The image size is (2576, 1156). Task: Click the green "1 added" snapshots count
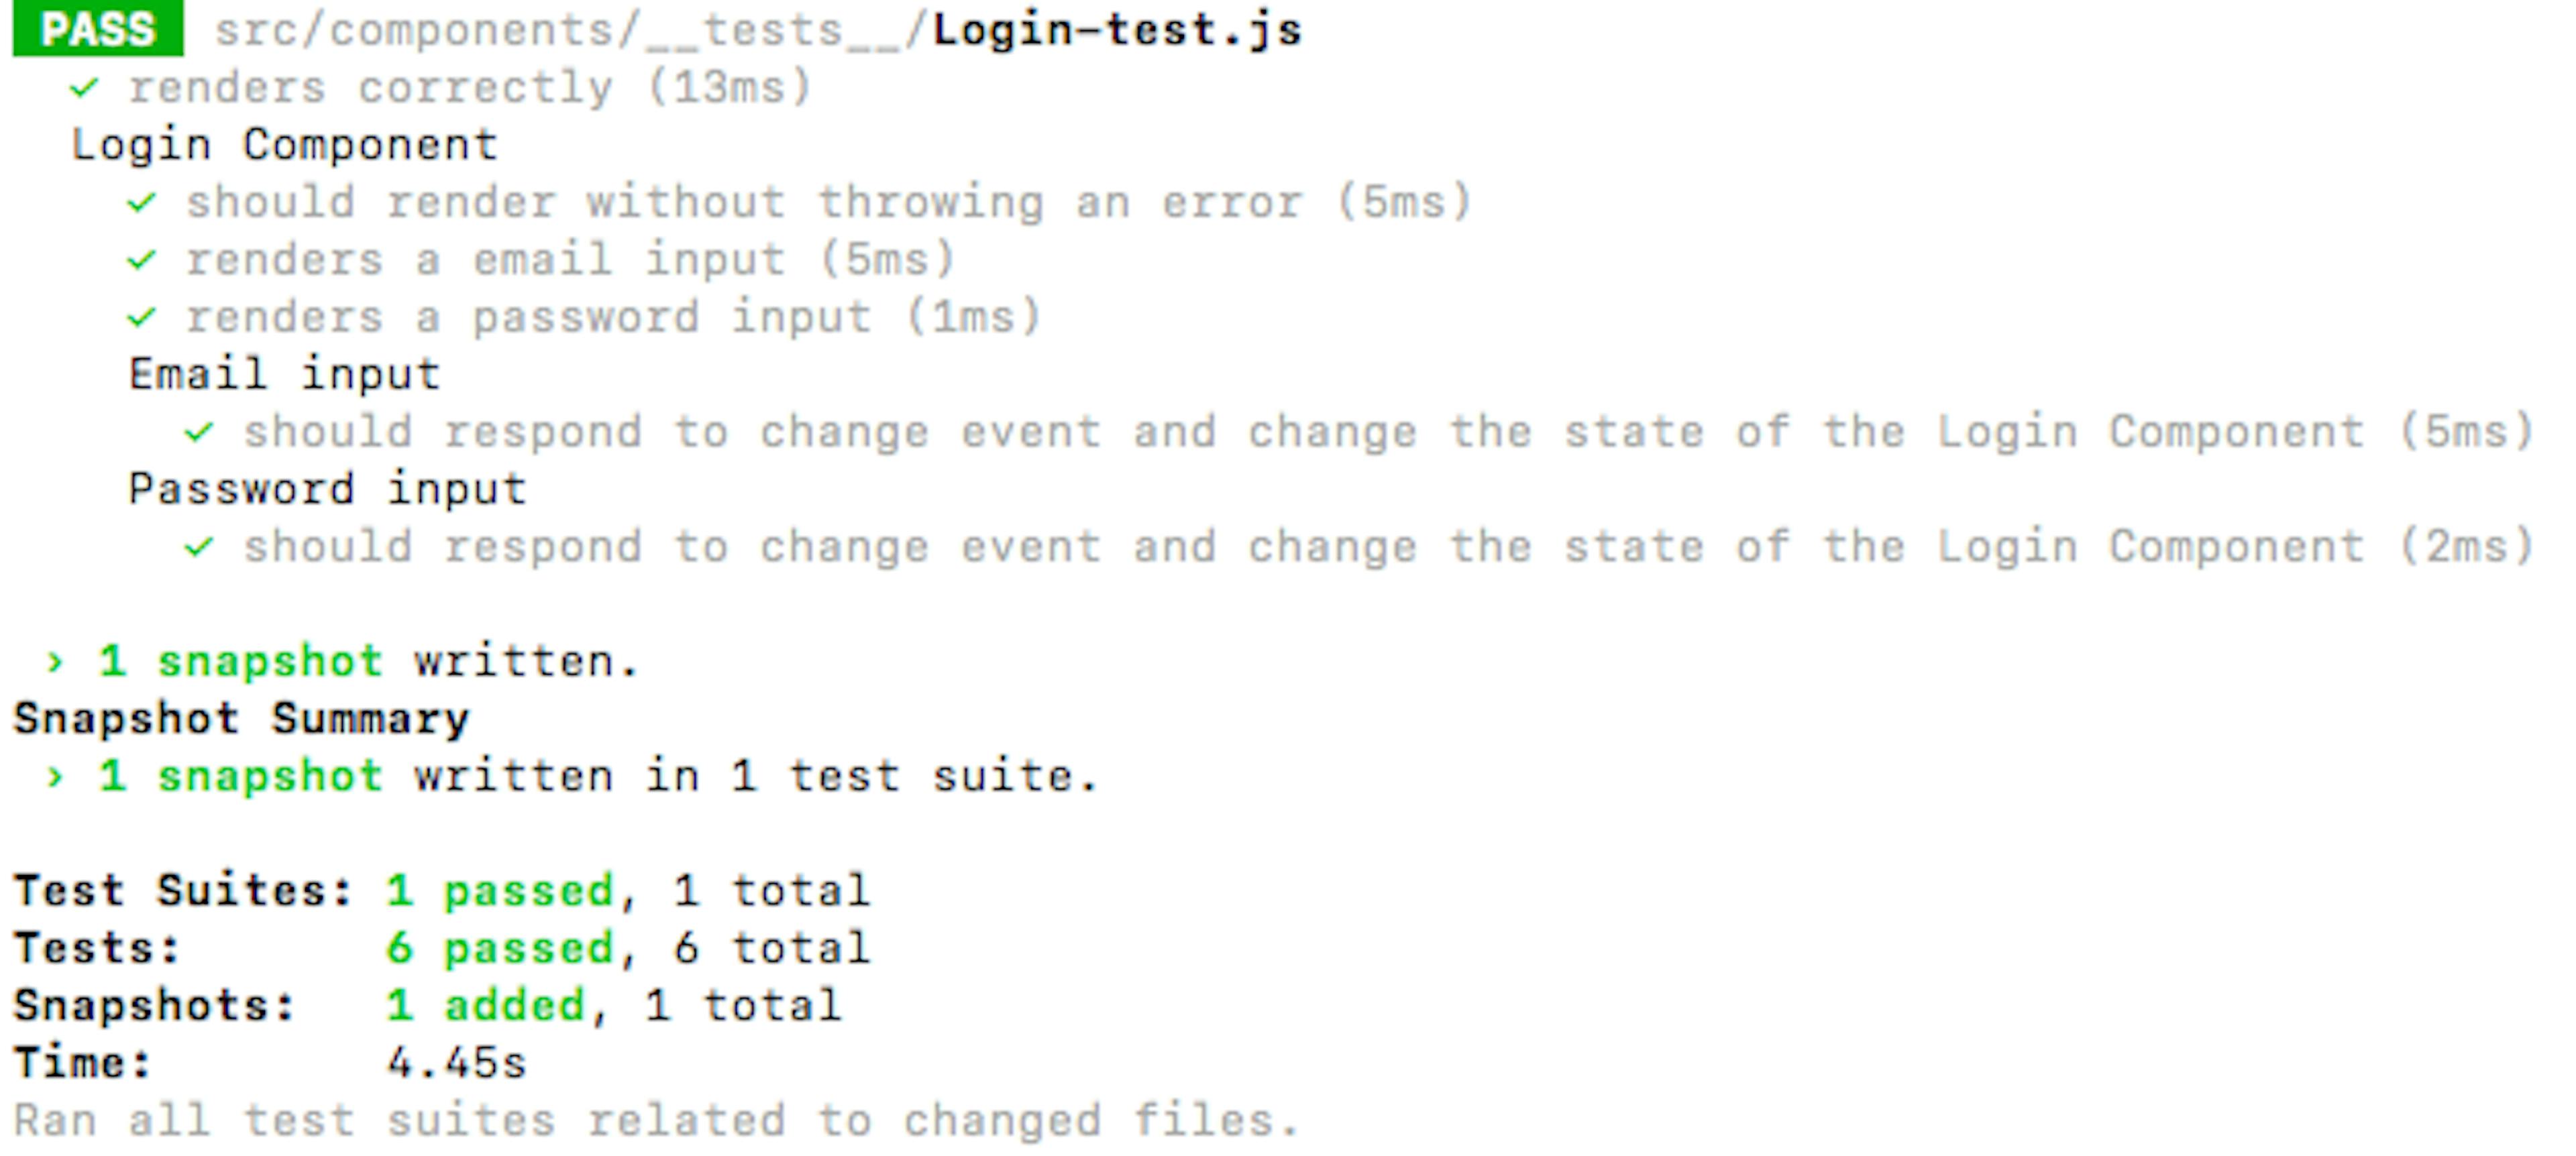coord(486,1006)
